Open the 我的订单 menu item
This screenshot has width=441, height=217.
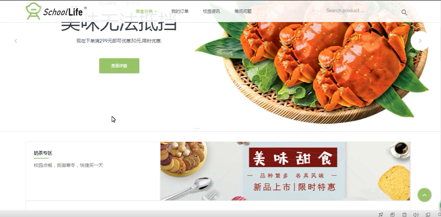[x=180, y=11]
